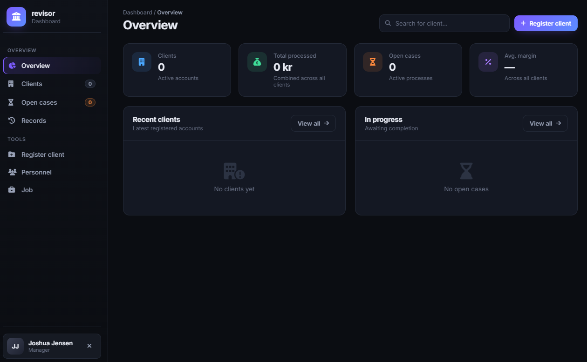This screenshot has width=587, height=362.
Task: Click the purple Register client button
Action: pos(546,23)
